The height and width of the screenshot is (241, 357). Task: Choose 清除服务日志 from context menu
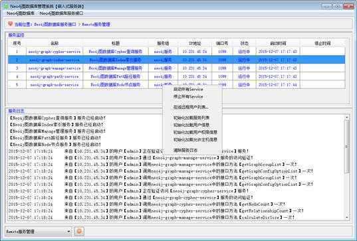(185, 150)
